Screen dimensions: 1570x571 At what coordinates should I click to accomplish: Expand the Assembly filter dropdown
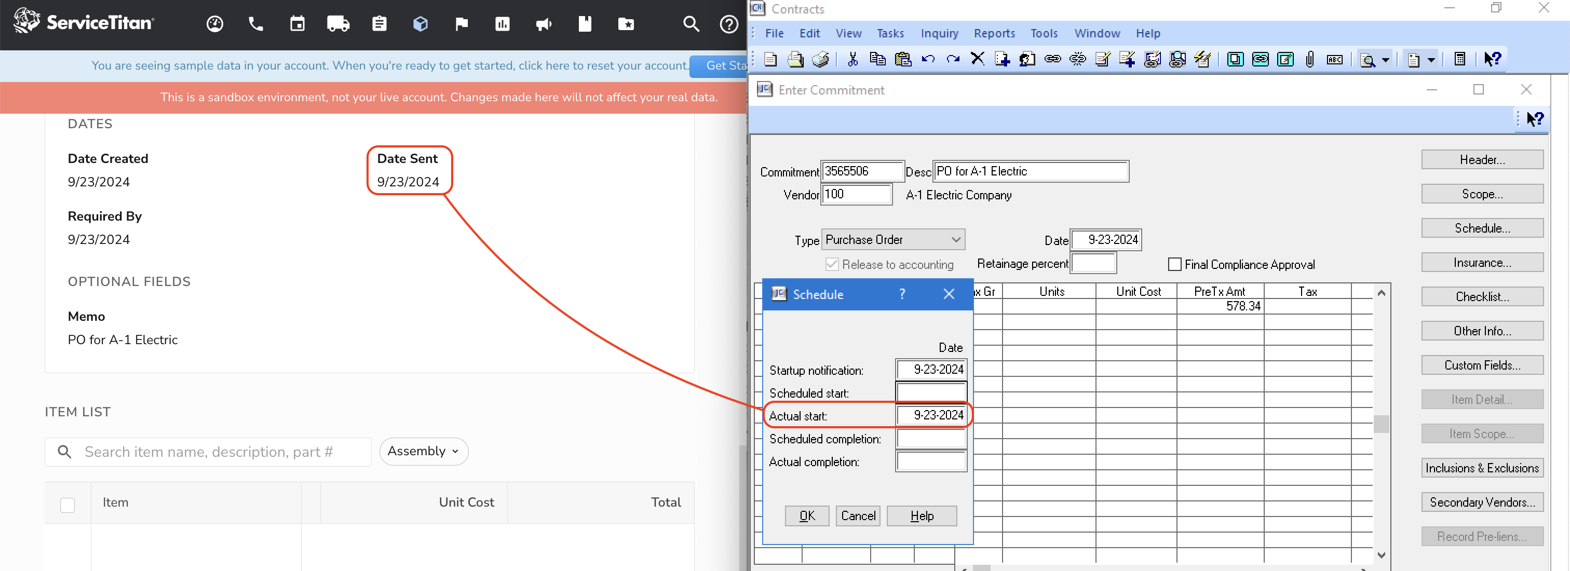click(424, 451)
